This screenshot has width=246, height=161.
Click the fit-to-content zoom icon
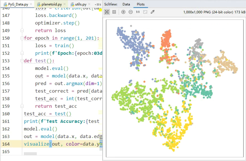point(145,12)
